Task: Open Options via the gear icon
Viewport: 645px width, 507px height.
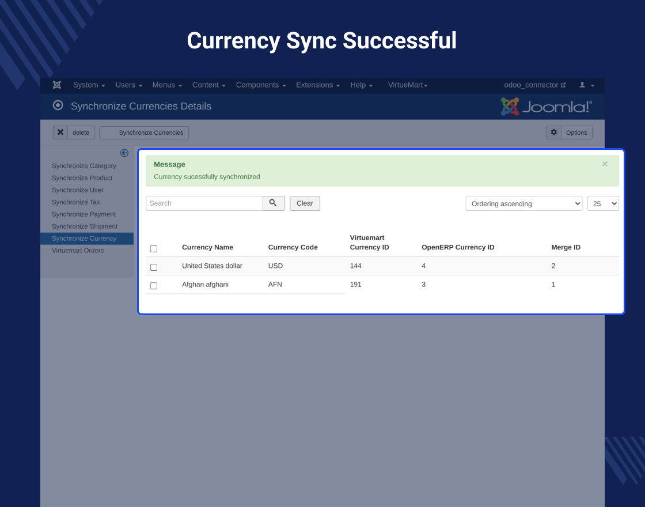Action: 553,133
